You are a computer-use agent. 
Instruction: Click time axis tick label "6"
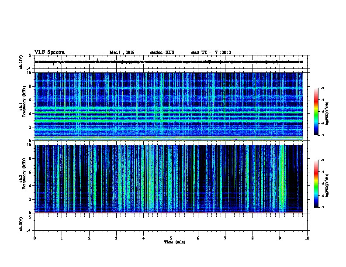[198, 238]
